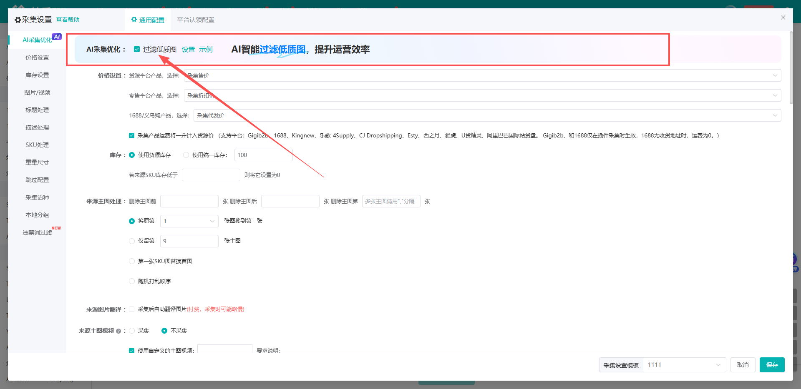The image size is (801, 389).
Task: Enable 采集后自动翻译图片 checkbox
Action: click(132, 309)
